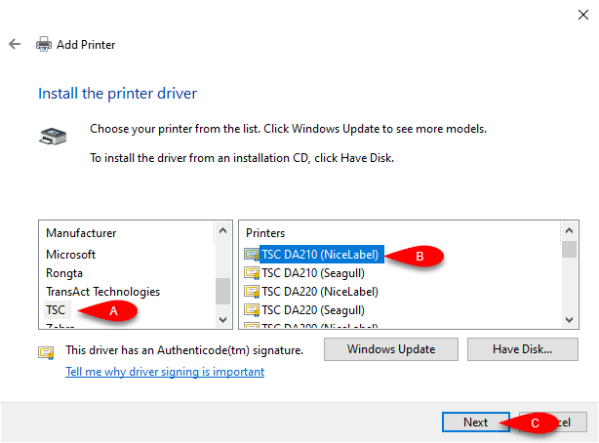599x443 pixels.
Task: Click the TSC DA210 (NiceLabel) driver icon
Action: click(252, 255)
